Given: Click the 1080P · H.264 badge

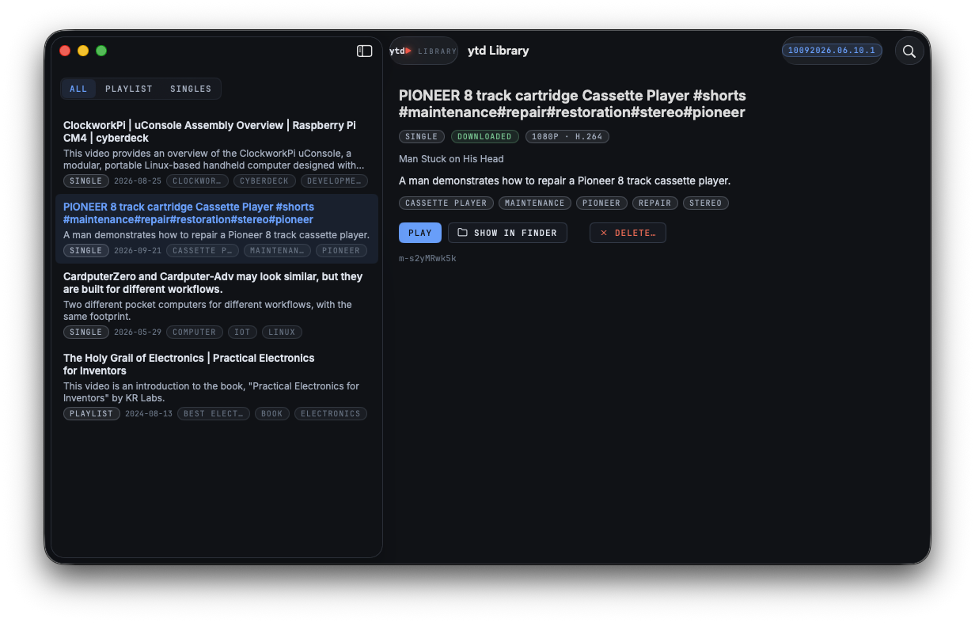Looking at the screenshot, I should tap(567, 137).
